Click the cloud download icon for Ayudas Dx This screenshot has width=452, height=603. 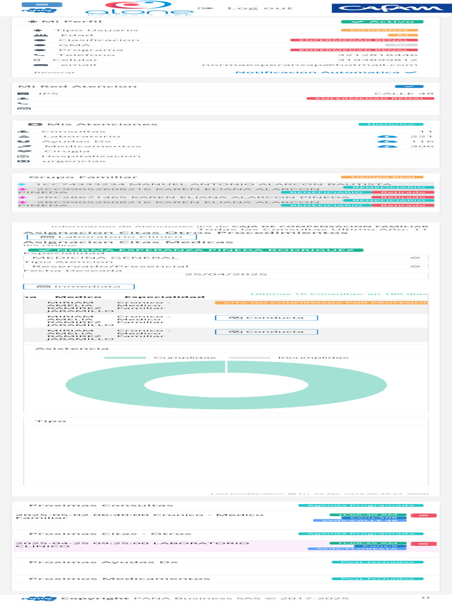tap(387, 141)
